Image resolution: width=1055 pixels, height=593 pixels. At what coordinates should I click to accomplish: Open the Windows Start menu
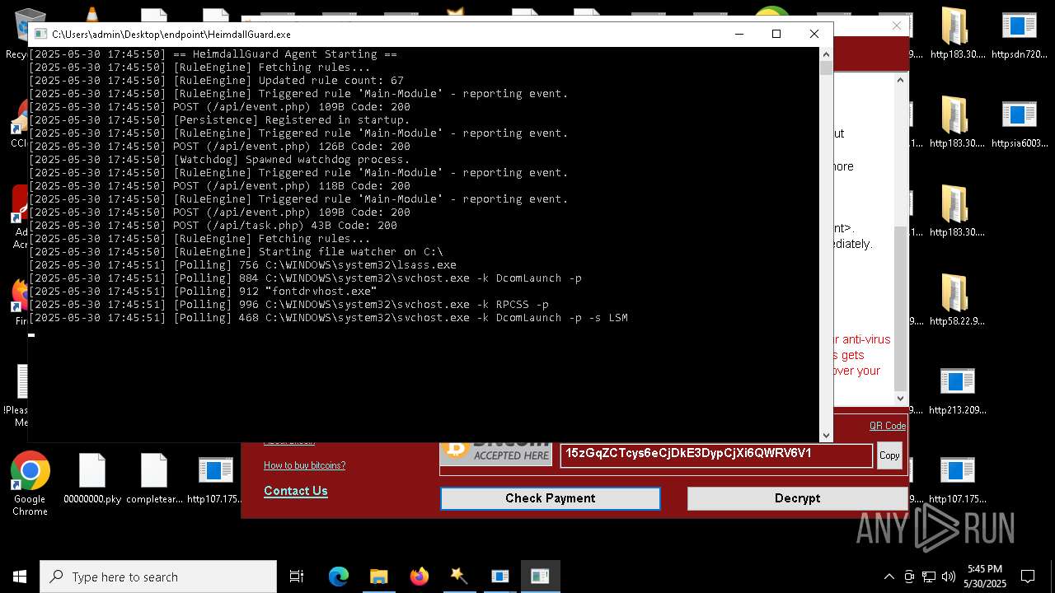(x=20, y=577)
